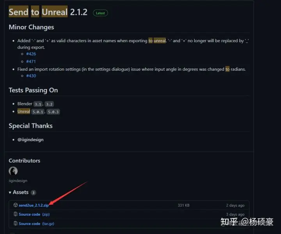The height and width of the screenshot is (234, 281).
Task: Collapse the Assets section triangle
Action: [x=10, y=193]
